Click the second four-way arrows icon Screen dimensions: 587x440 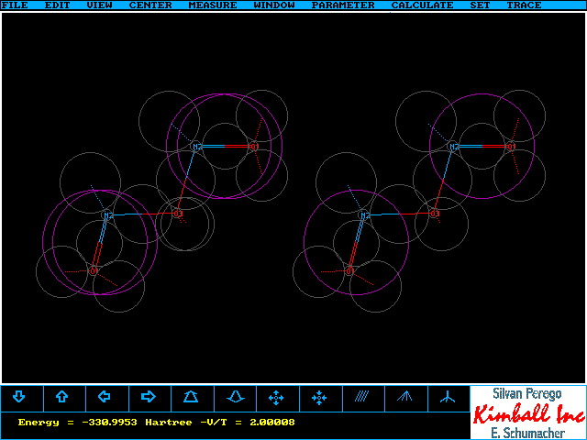319,398
